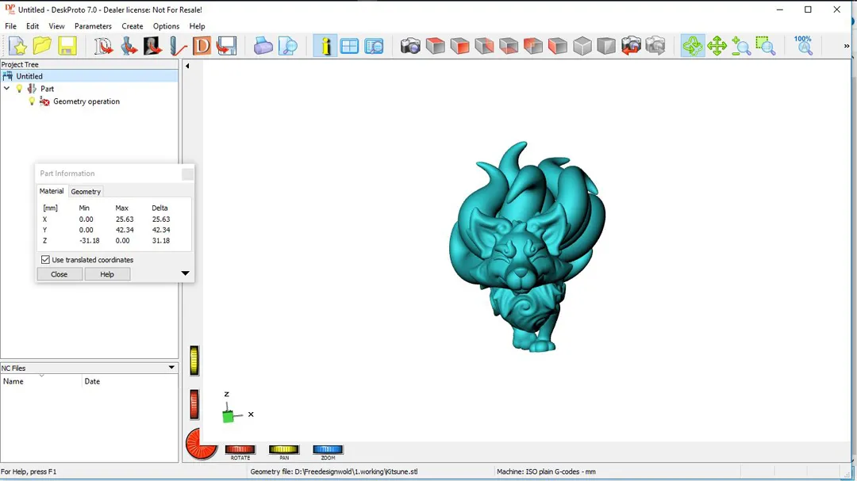Expand the toolbar overflow chevron
Viewport: 857px width, 481px height.
pyautogui.click(x=847, y=46)
